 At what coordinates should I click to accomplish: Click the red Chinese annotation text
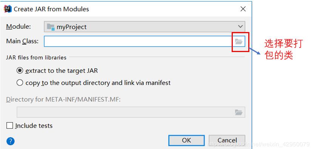284,49
